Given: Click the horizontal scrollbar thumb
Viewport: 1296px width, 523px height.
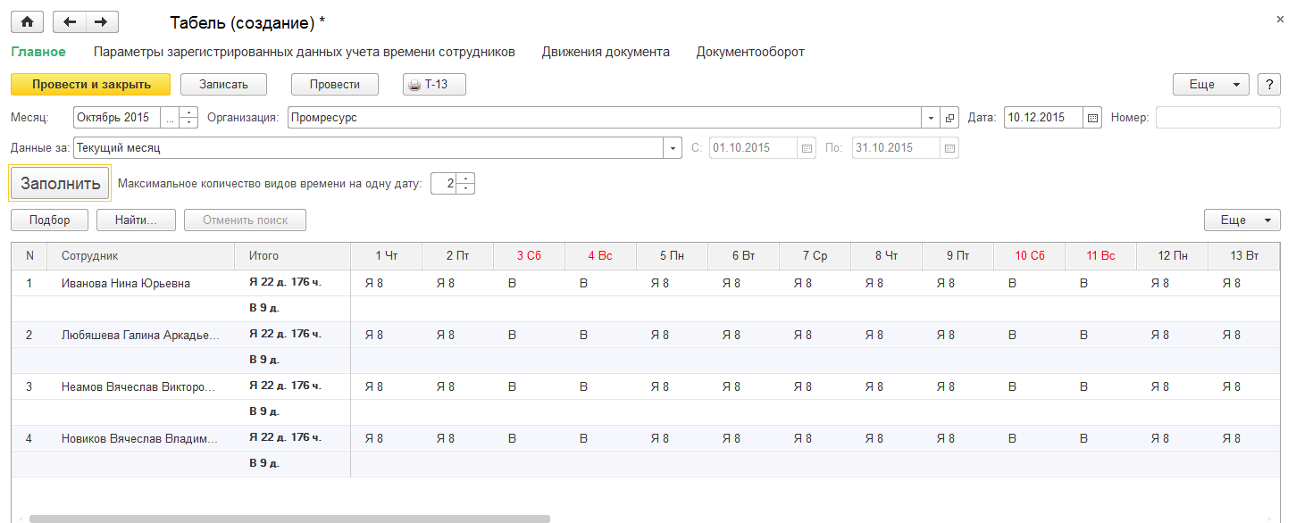Looking at the screenshot, I should 289,518.
